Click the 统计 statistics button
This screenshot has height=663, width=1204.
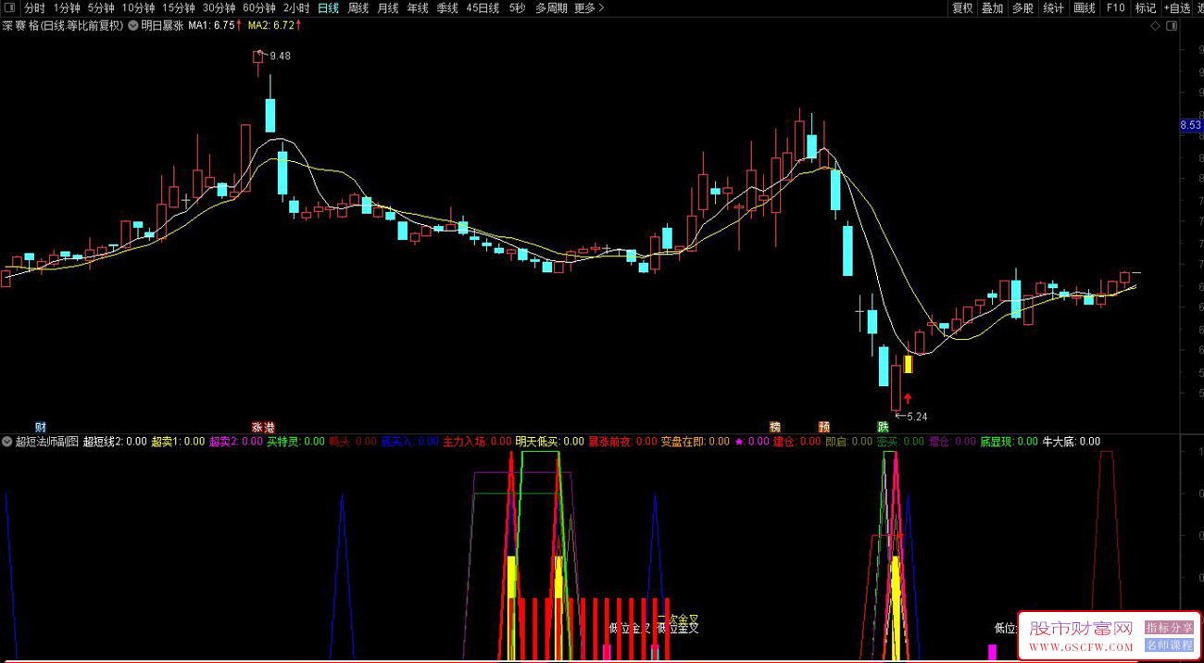(1053, 8)
